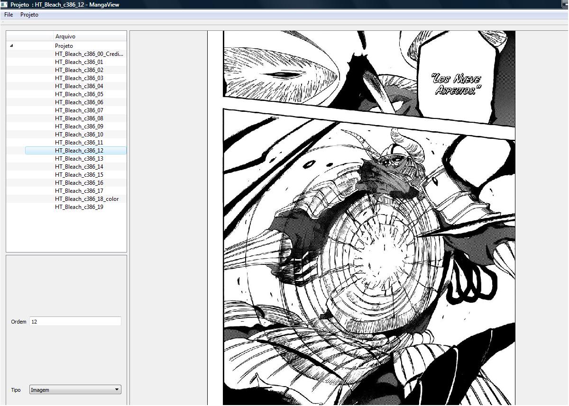Image resolution: width=569 pixels, height=406 pixels.
Task: Select HT_Bleach_c386_11 in the file list
Action: tap(79, 143)
